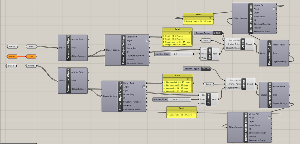The width and height of the screenshot is (300, 144).
Task: Toggle the upper Boolean Toggle True value
Action: (217, 33)
